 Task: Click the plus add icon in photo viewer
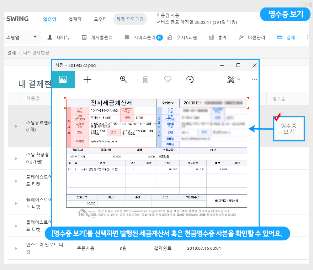87,79
